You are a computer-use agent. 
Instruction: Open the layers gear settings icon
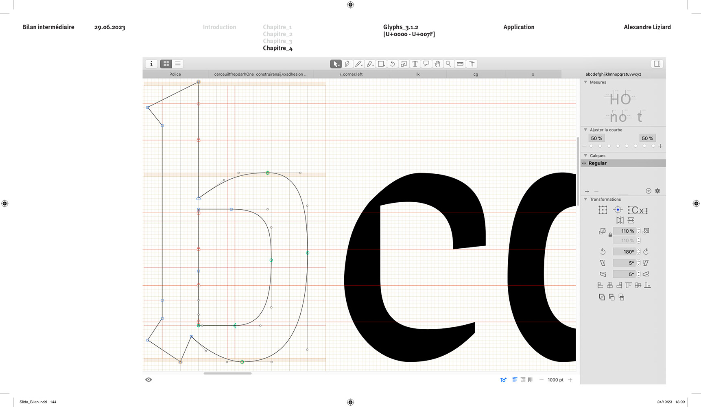point(657,191)
